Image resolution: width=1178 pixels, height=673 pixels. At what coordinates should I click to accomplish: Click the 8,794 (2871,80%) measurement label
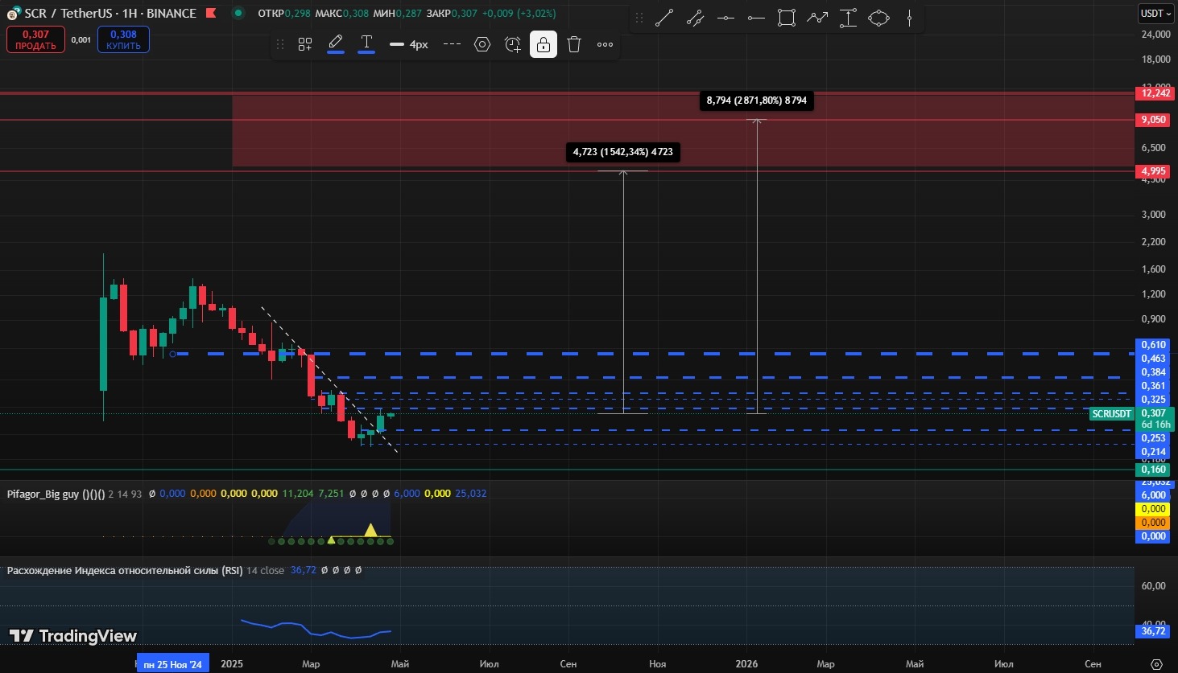tap(757, 101)
